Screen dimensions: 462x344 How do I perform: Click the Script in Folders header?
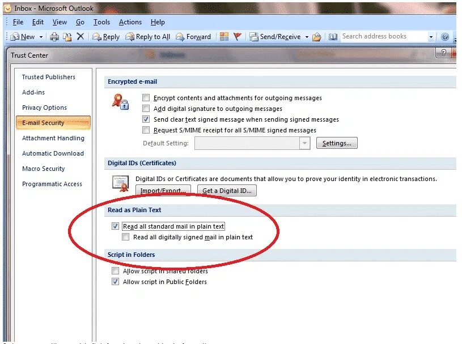pyautogui.click(x=131, y=255)
